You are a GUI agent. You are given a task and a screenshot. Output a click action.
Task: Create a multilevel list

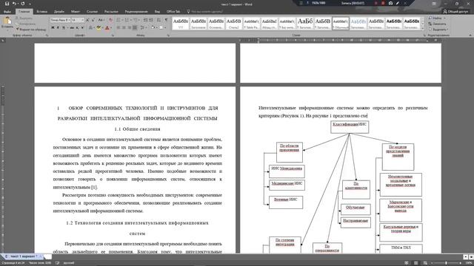(x=136, y=20)
